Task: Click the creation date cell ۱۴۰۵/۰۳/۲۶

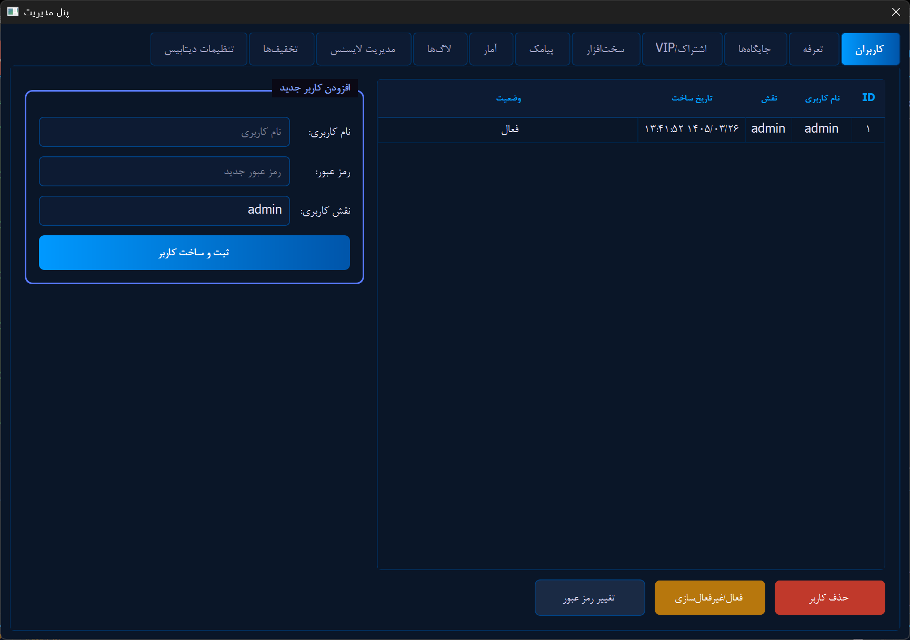Action: pyautogui.click(x=692, y=129)
